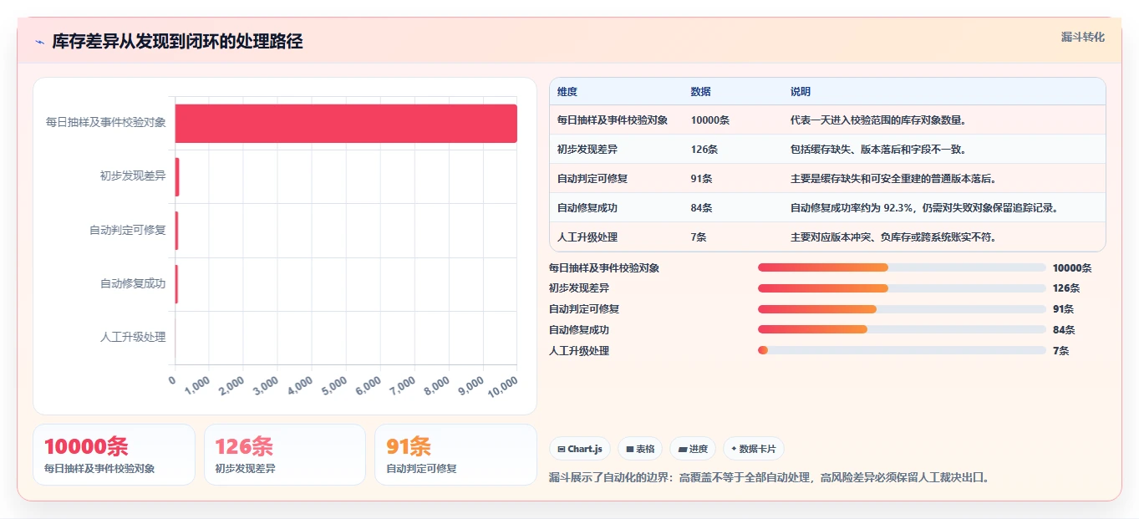This screenshot has width=1139, height=519.
Task: Click the small 自动判定可修复 bar in chart
Action: pyautogui.click(x=177, y=231)
